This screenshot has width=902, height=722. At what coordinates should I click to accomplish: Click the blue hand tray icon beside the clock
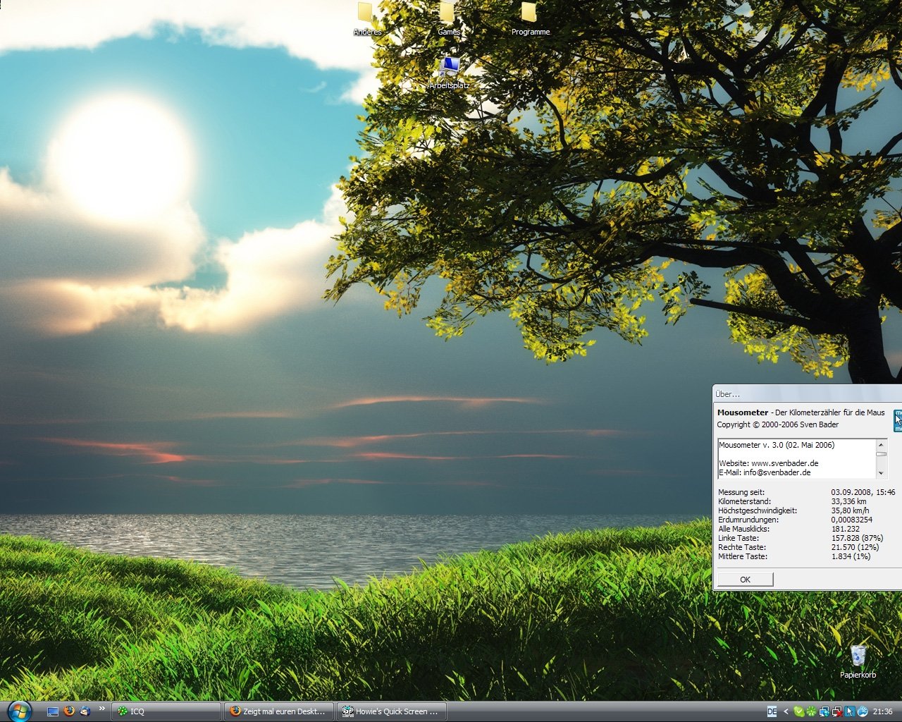863,711
